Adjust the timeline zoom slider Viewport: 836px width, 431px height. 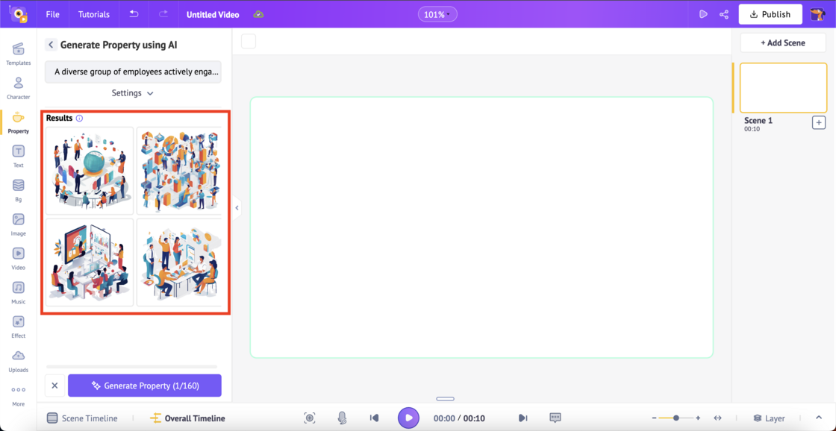click(x=675, y=418)
